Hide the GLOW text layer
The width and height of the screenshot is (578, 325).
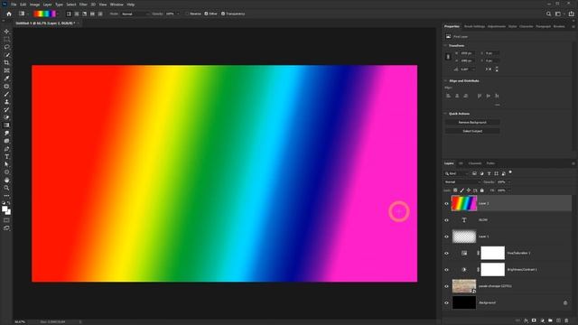coord(446,220)
